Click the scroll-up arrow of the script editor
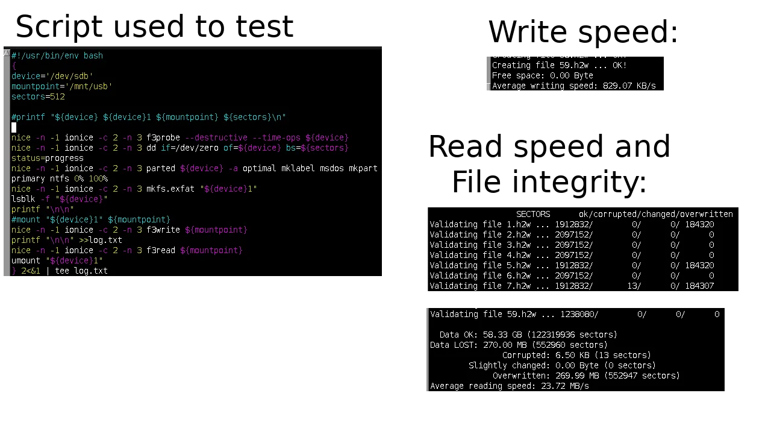771x434 pixels. pos(7,53)
